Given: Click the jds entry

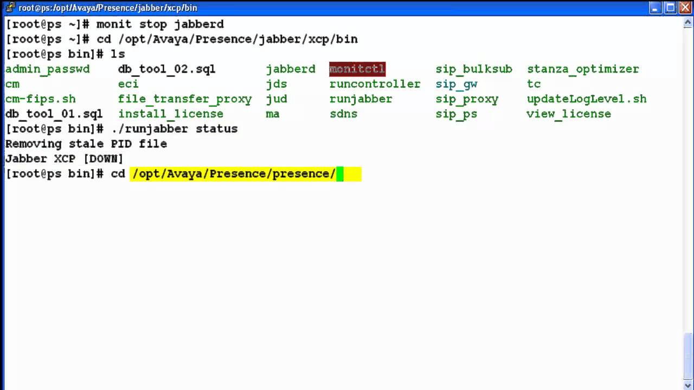Looking at the screenshot, I should tap(277, 84).
